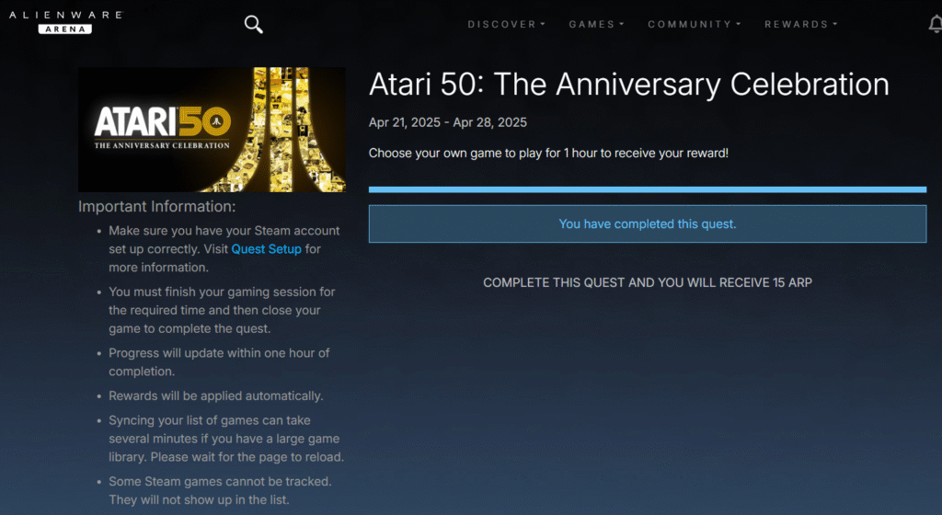
Task: Click the Atari 50 quest title
Action: point(628,84)
